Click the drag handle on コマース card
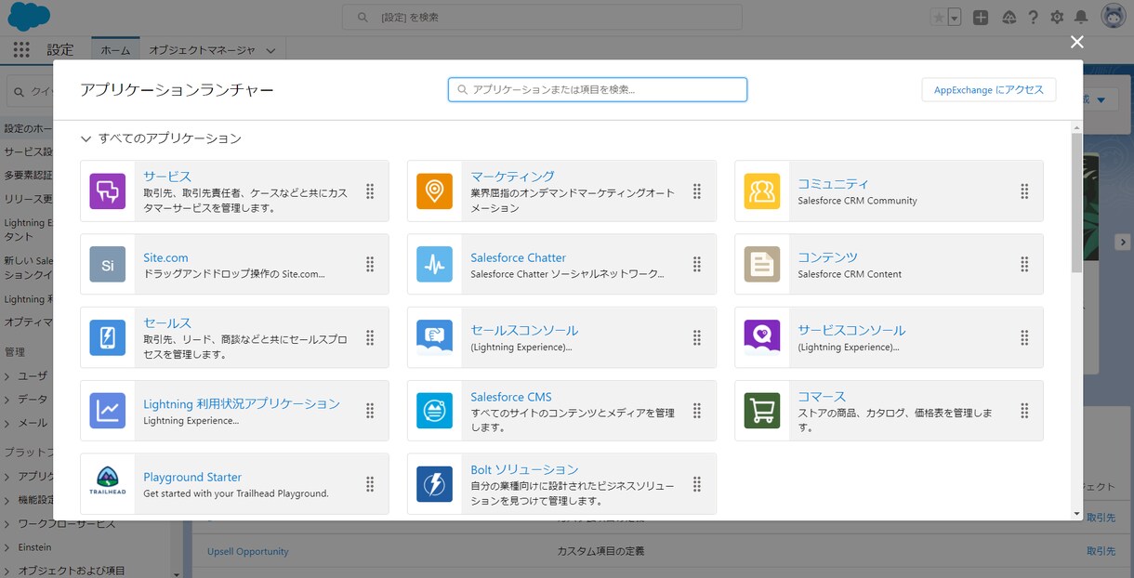The height and width of the screenshot is (578, 1134). point(1024,411)
